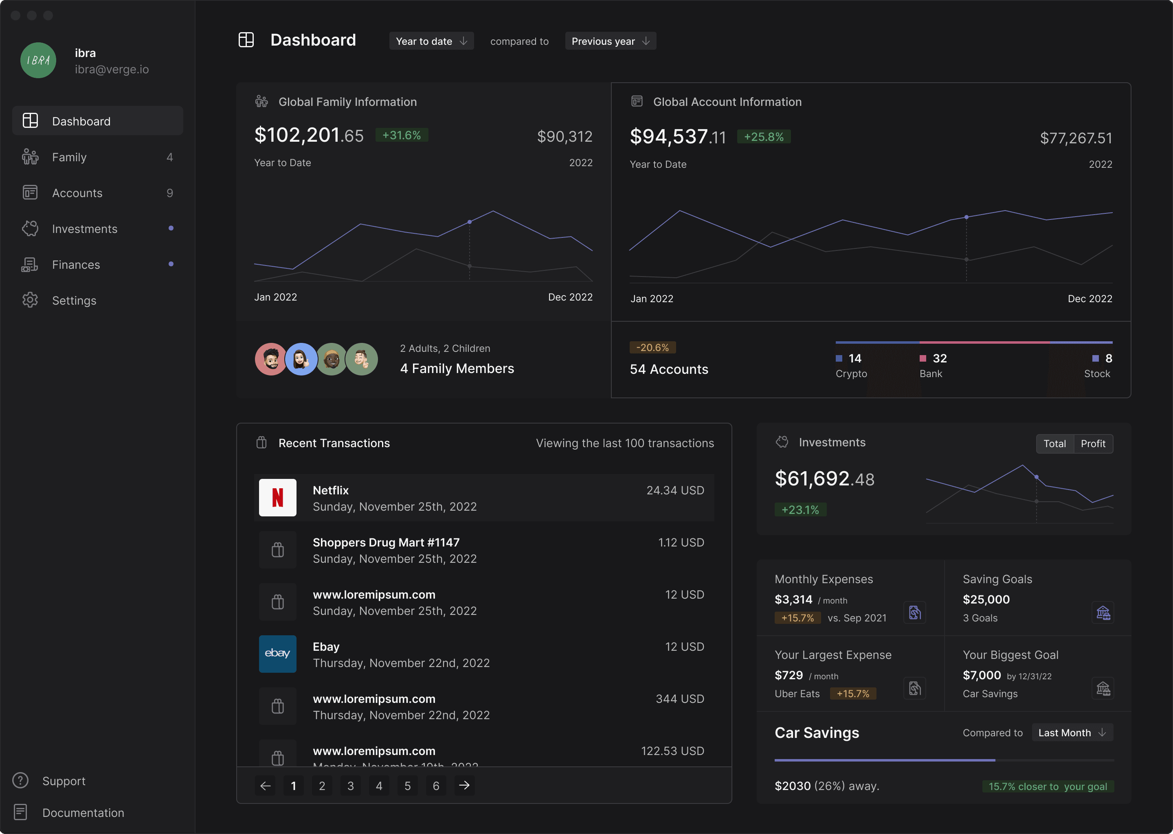The width and height of the screenshot is (1173, 834).
Task: Open the Last Month comparison dropdown
Action: tap(1072, 733)
